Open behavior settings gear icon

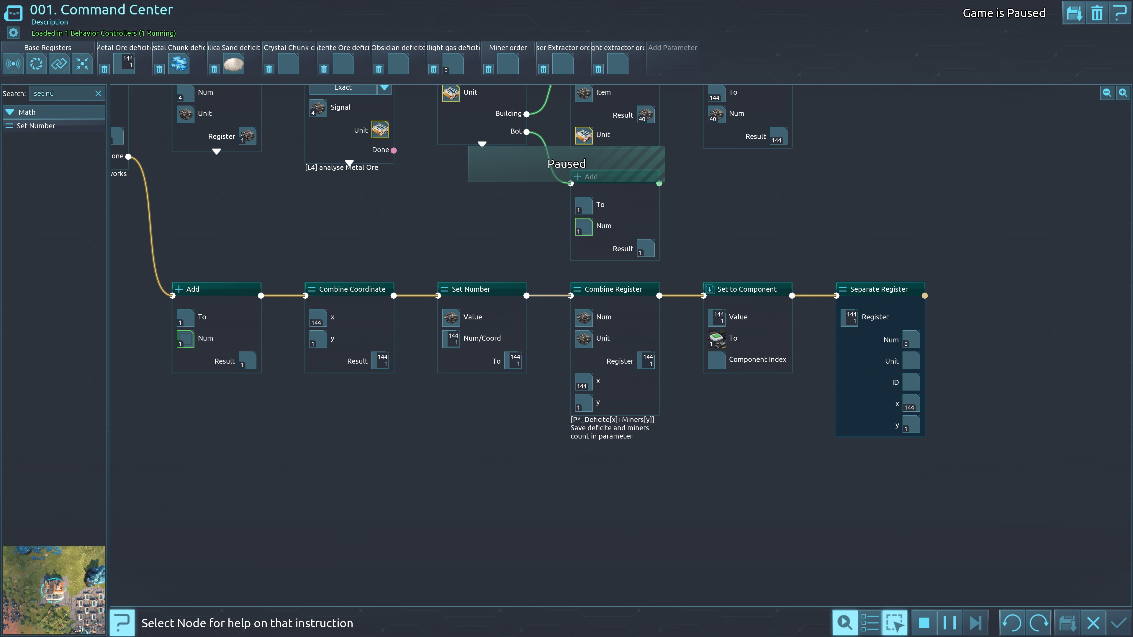[x=13, y=33]
